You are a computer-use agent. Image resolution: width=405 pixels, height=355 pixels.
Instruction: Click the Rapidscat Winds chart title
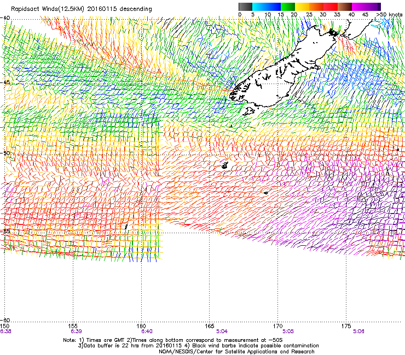click(x=82, y=9)
